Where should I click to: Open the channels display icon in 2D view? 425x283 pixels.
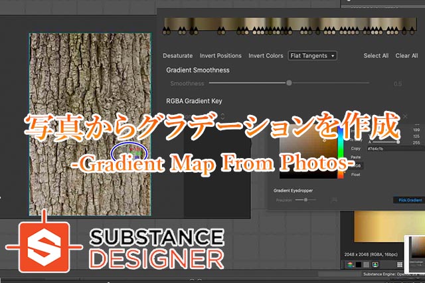click(x=350, y=264)
